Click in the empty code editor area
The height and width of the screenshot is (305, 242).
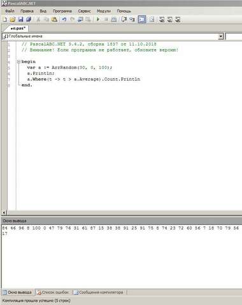(127, 148)
